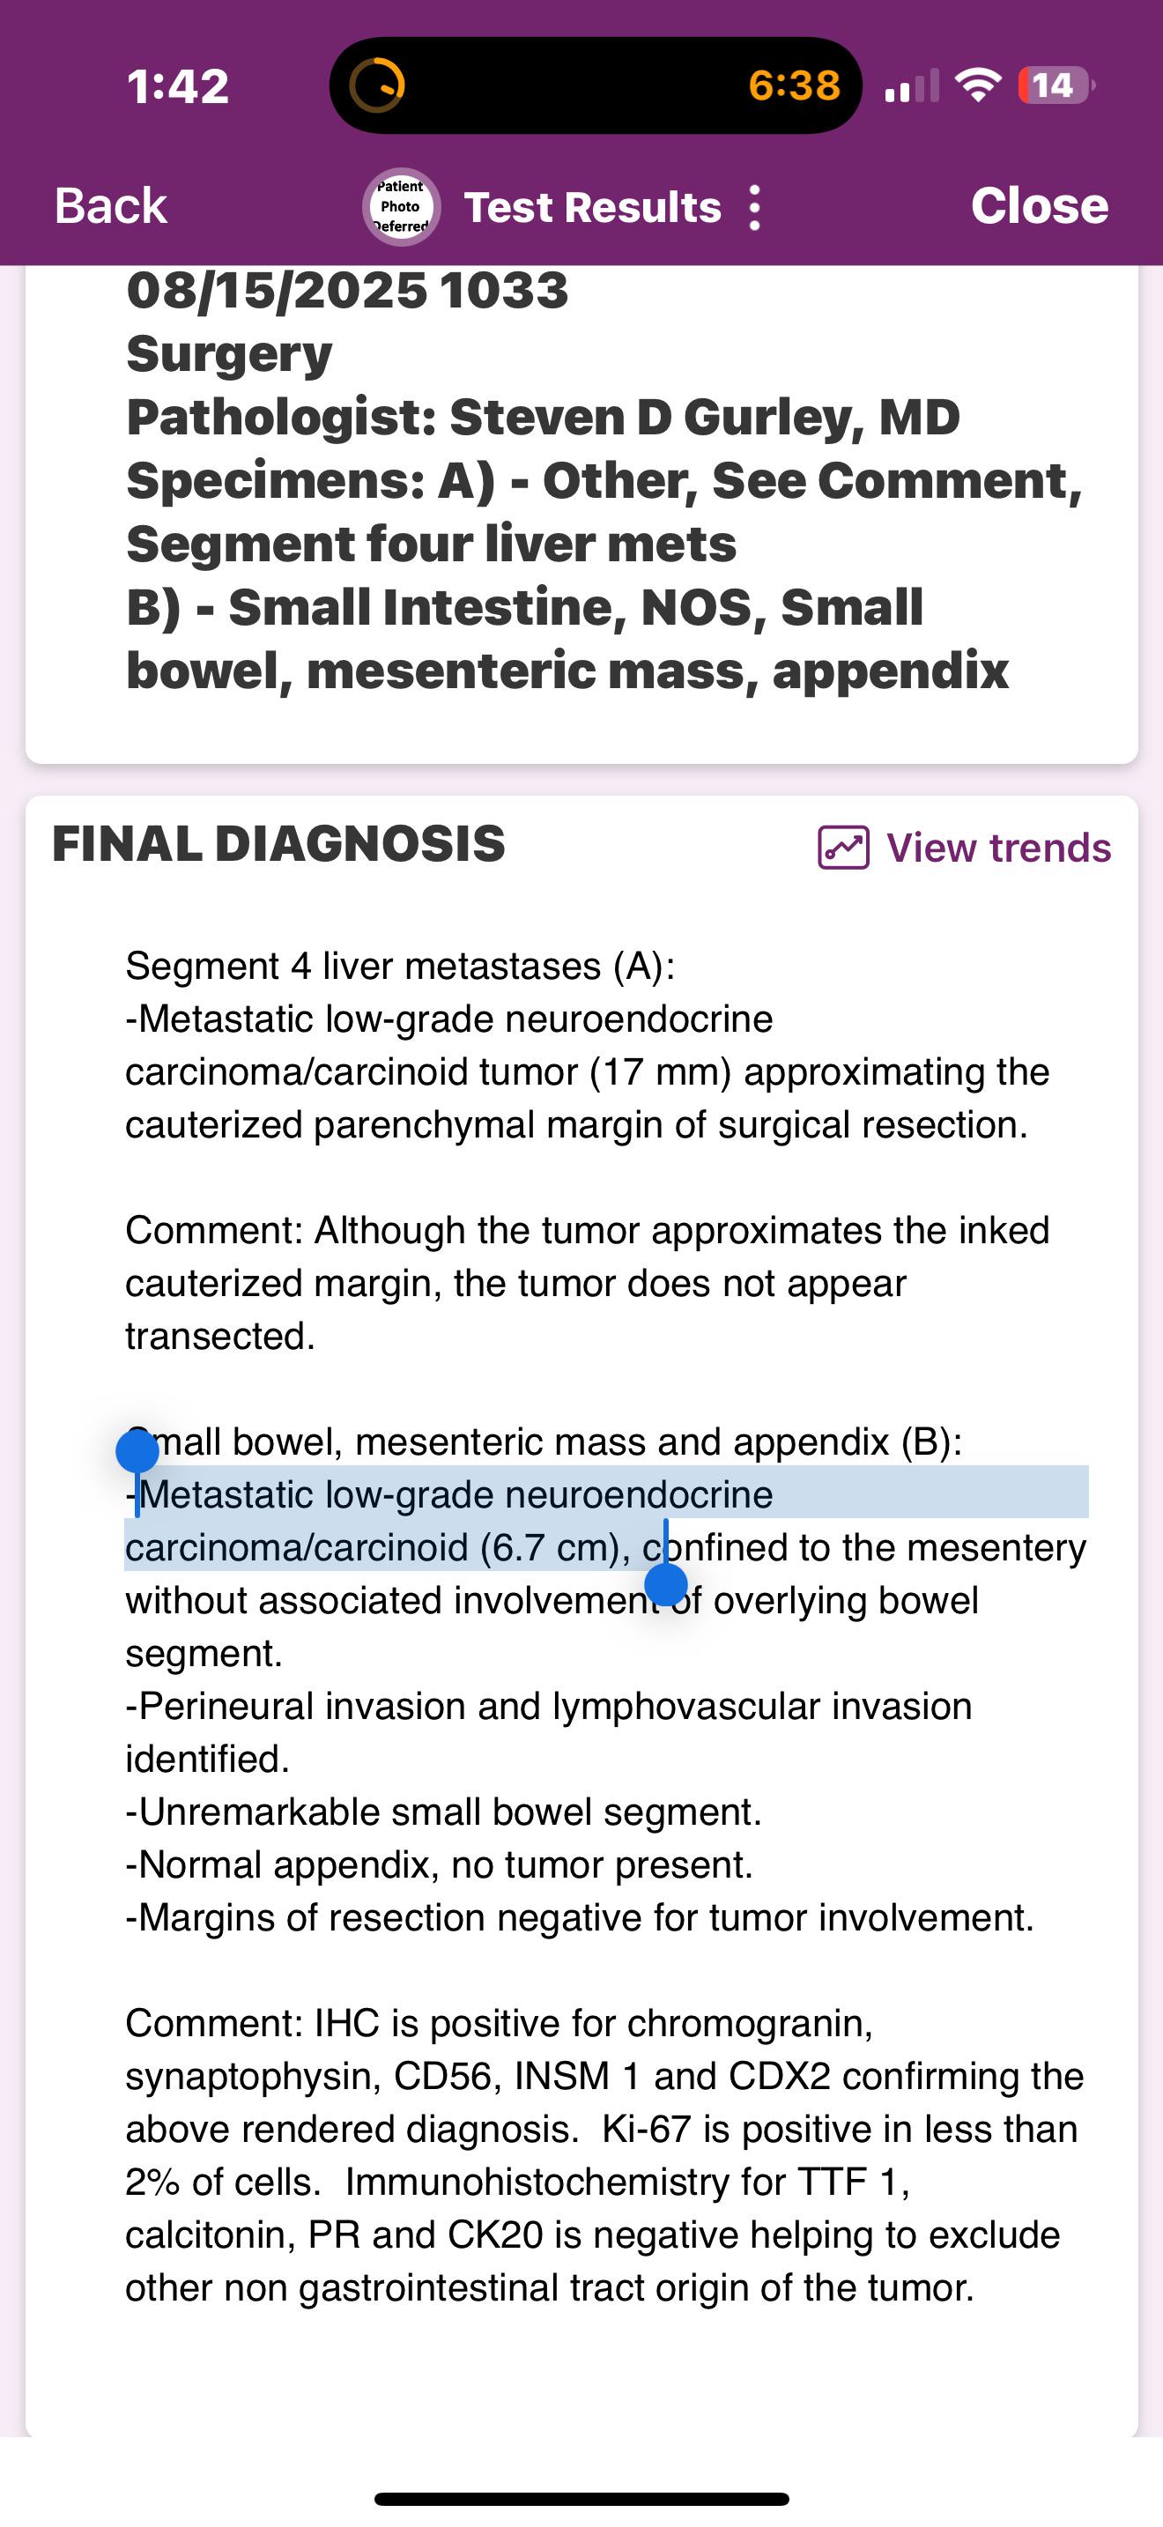Tap the 6:38 timer in Dynamic Island
The width and height of the screenshot is (1163, 2527).
point(795,85)
